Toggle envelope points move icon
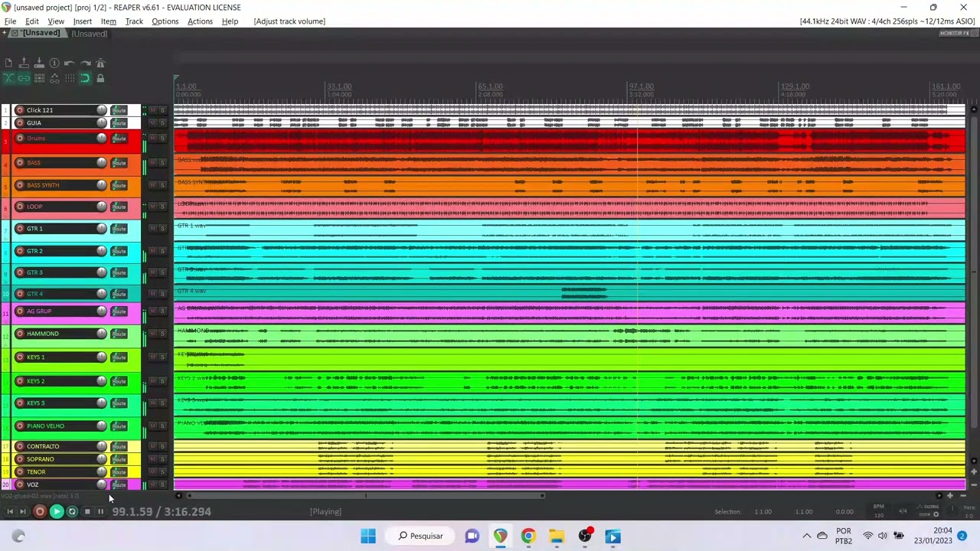This screenshot has width=980, height=551. click(54, 78)
